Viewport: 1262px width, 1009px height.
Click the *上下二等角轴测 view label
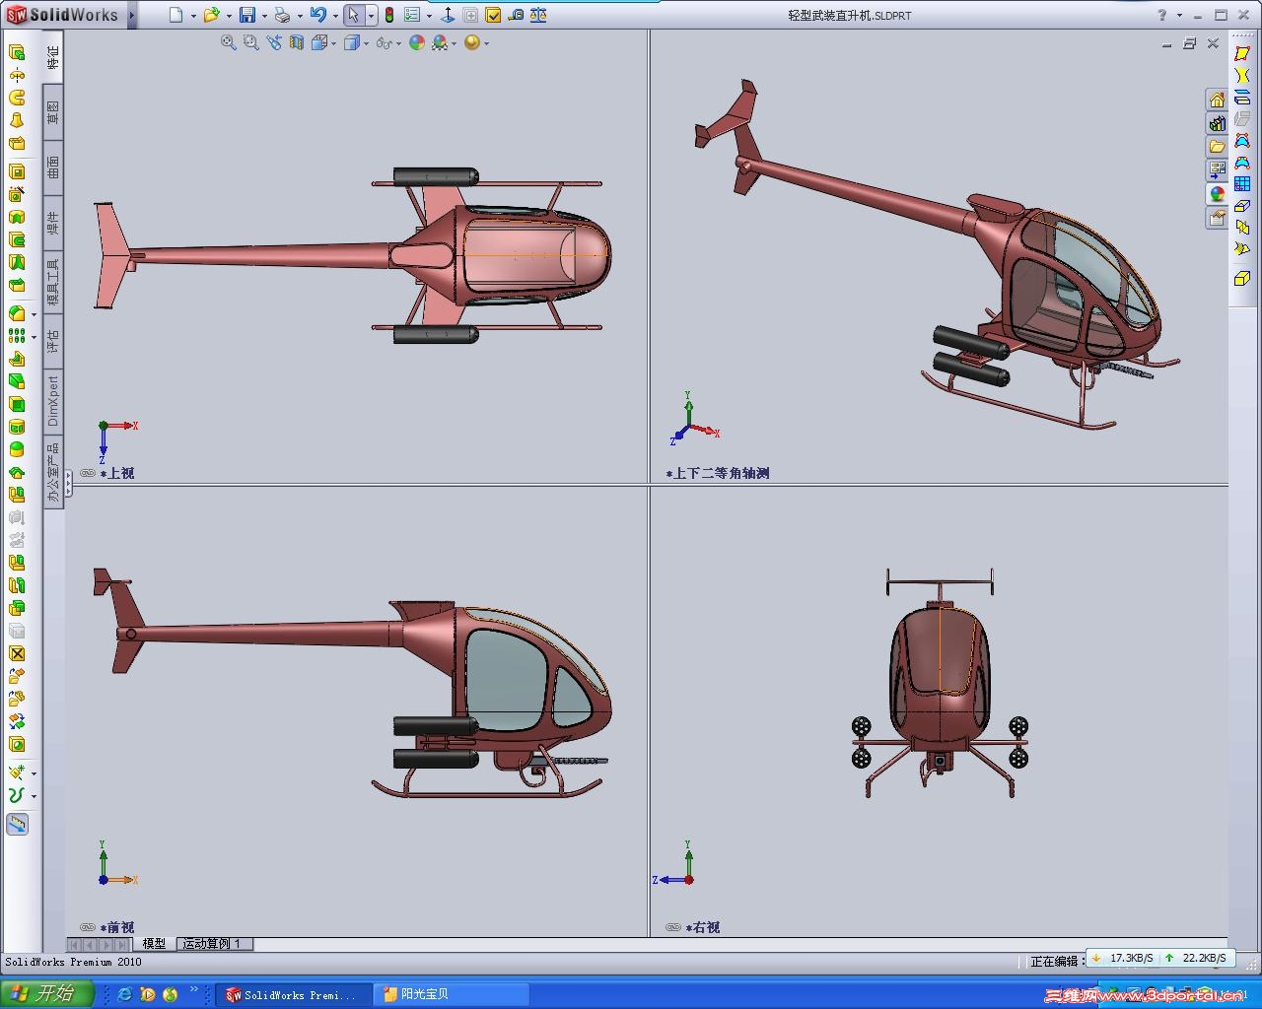click(x=718, y=474)
